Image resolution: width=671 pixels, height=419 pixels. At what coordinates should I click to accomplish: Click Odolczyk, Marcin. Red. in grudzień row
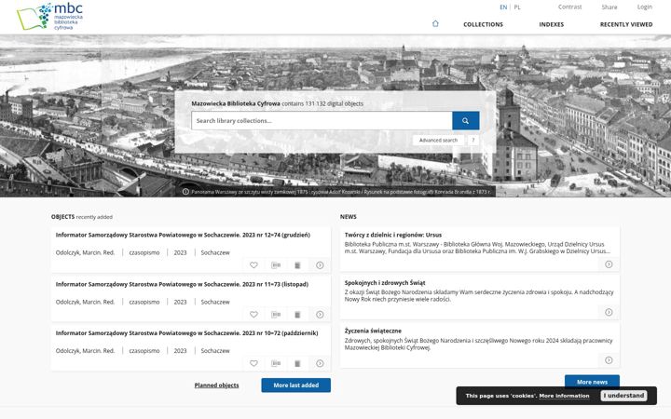pyautogui.click(x=85, y=252)
